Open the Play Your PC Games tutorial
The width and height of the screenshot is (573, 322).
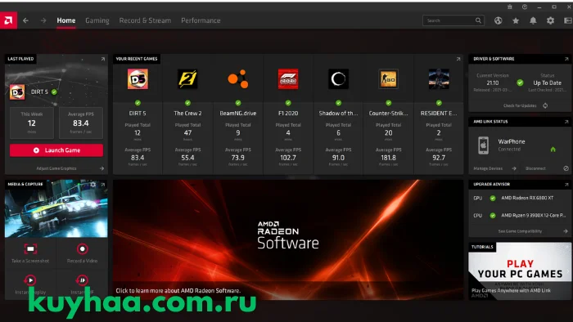pyautogui.click(x=520, y=271)
